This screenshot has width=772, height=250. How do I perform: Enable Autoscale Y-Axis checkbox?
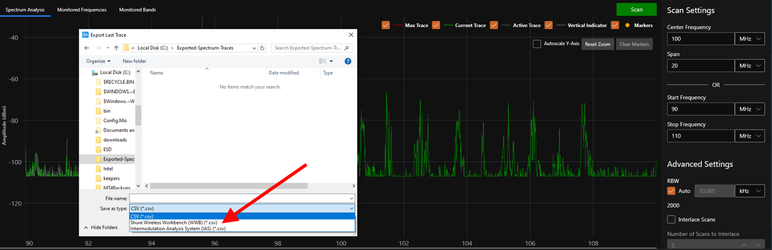coord(537,44)
